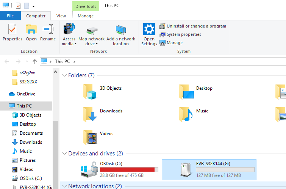Click the Folders (7) group heading
The height and width of the screenshot is (189, 286).
coord(81,75)
